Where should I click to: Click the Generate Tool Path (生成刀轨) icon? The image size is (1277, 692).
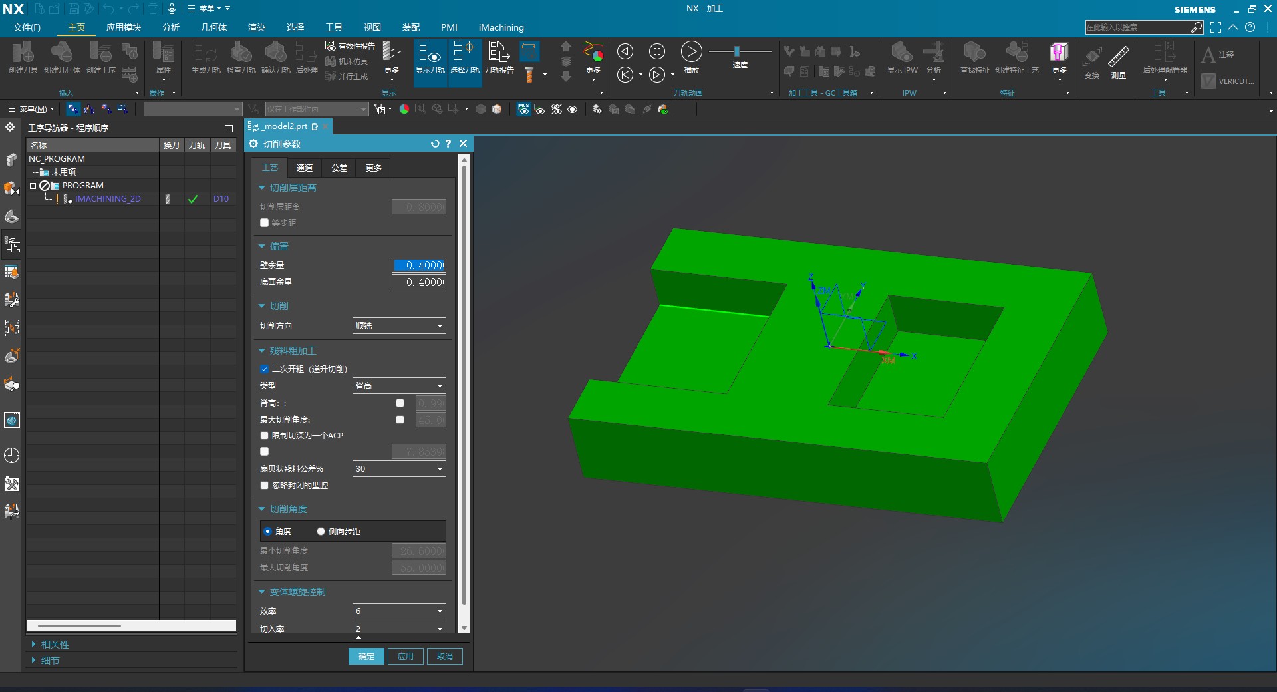coord(206,57)
